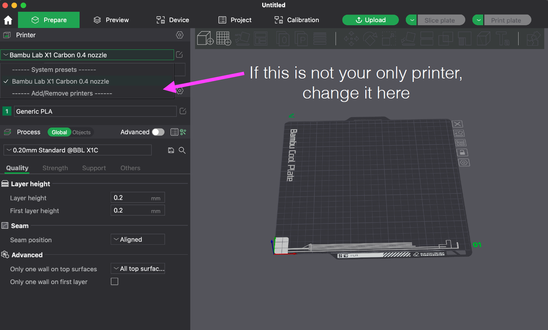This screenshot has height=330, width=548.
Task: Click the Slice plate button
Action: [x=441, y=20]
